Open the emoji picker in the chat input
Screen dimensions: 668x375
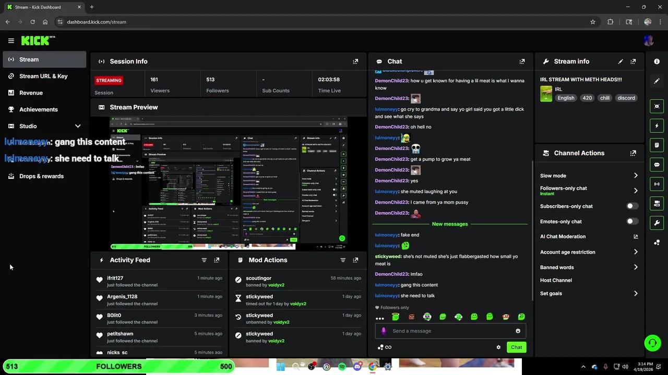pos(518,331)
